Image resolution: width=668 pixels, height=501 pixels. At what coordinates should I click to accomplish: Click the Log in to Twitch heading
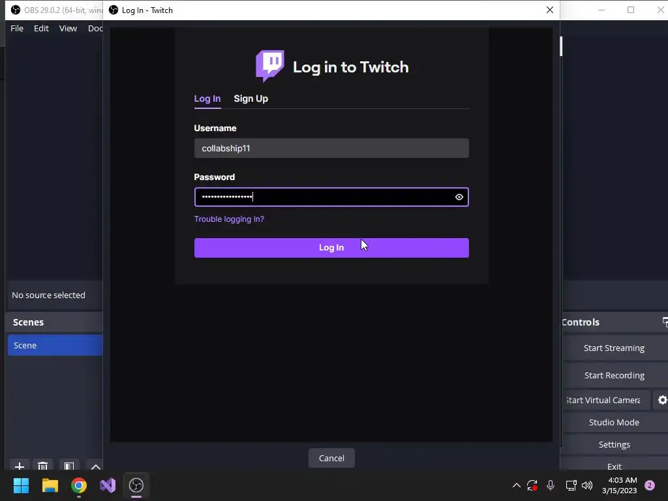coord(350,67)
